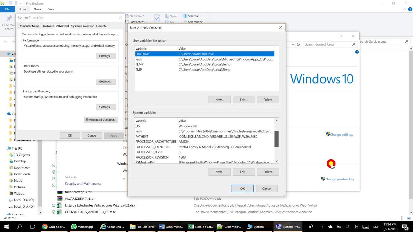Open the Security and Maintenance link
The image size is (413, 232).
pos(83,184)
